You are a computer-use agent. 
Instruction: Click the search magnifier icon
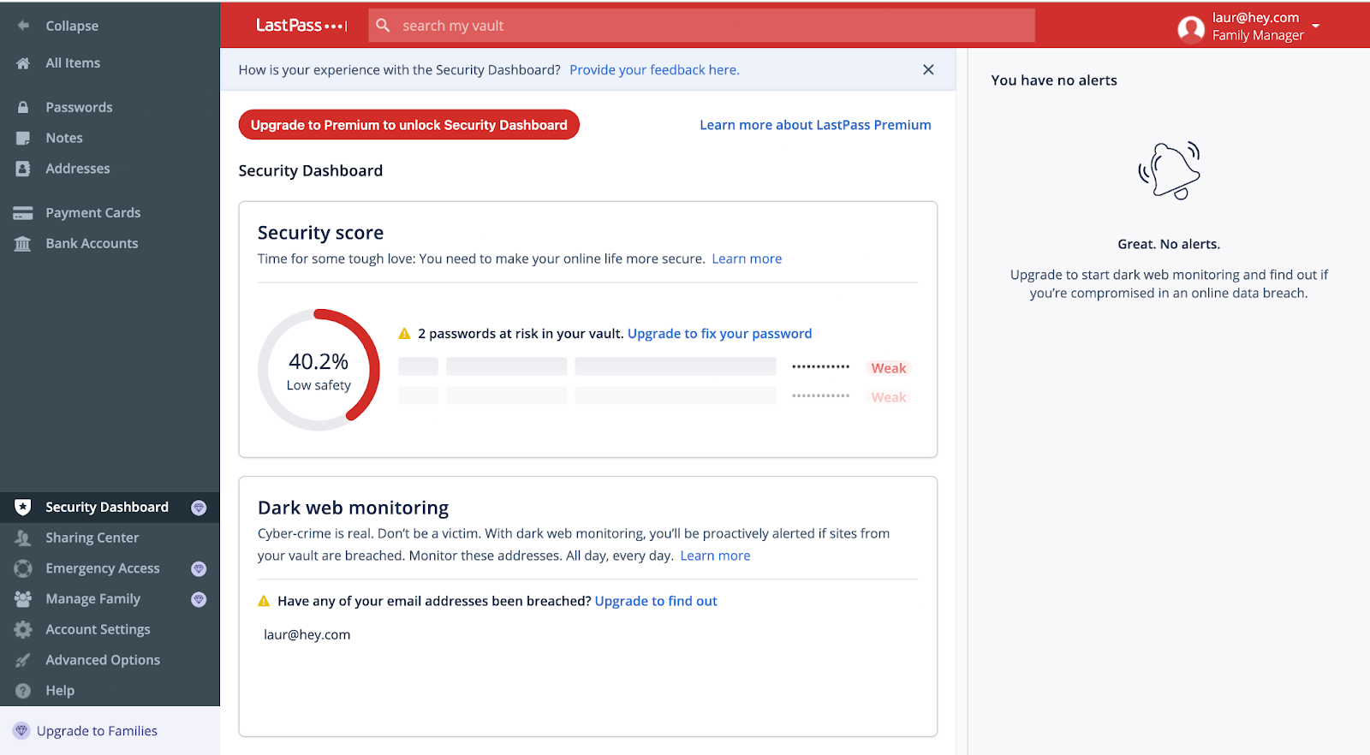pos(383,26)
